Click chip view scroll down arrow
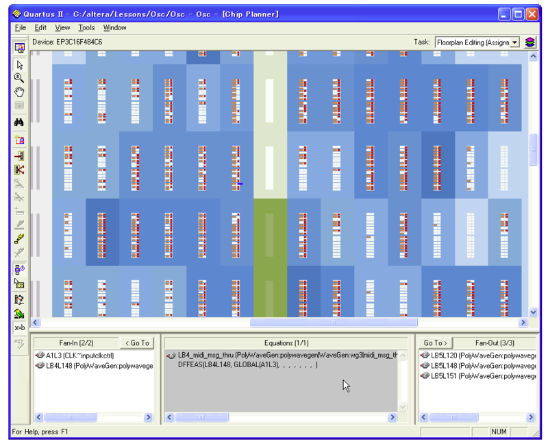 tap(533, 312)
